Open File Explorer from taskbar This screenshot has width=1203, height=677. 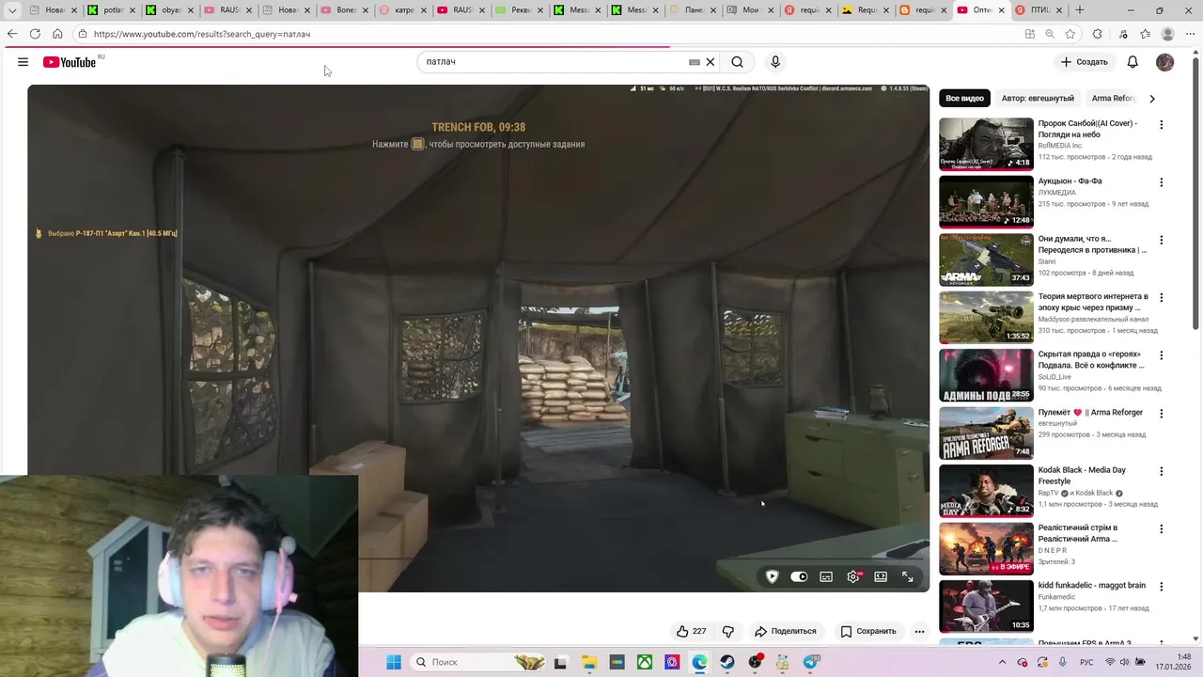tap(588, 662)
